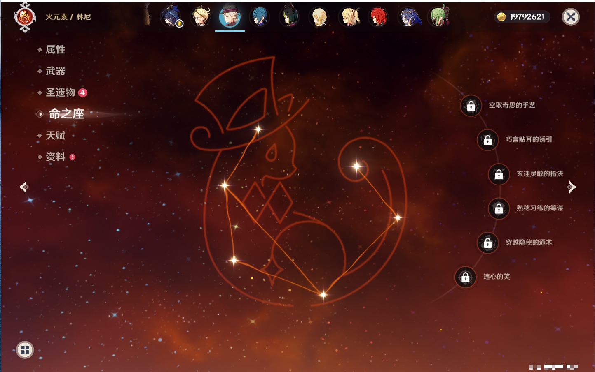Choose the blond ponytail character portrait
This screenshot has height=372, width=595.
click(x=349, y=17)
